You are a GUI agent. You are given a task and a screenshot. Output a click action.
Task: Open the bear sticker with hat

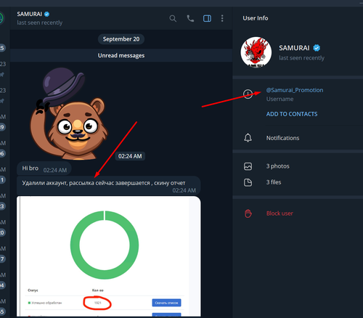pyautogui.click(x=70, y=114)
